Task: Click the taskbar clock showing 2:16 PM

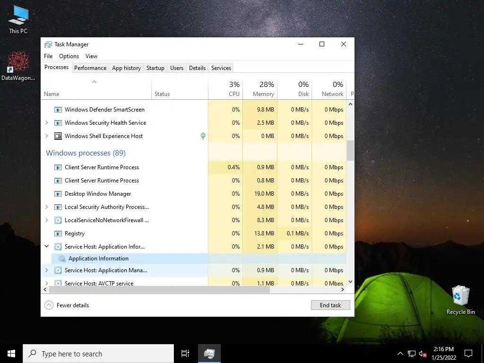Action: coord(444,354)
